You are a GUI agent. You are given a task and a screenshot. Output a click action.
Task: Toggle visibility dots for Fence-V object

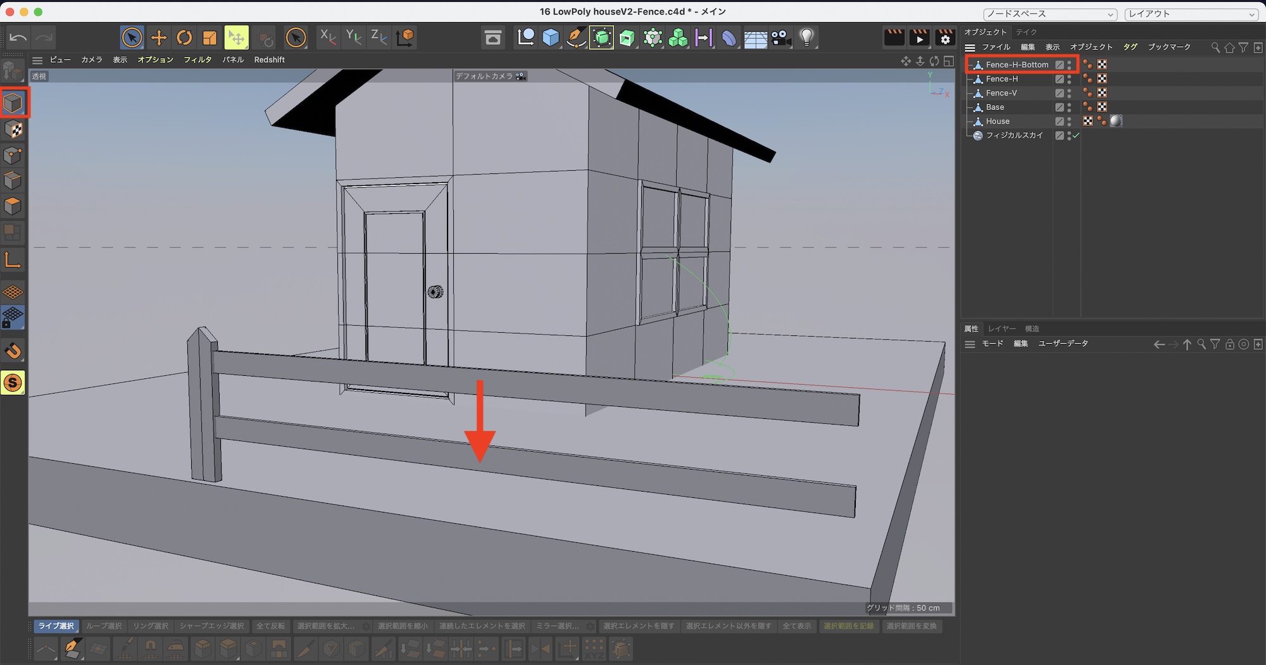point(1069,93)
